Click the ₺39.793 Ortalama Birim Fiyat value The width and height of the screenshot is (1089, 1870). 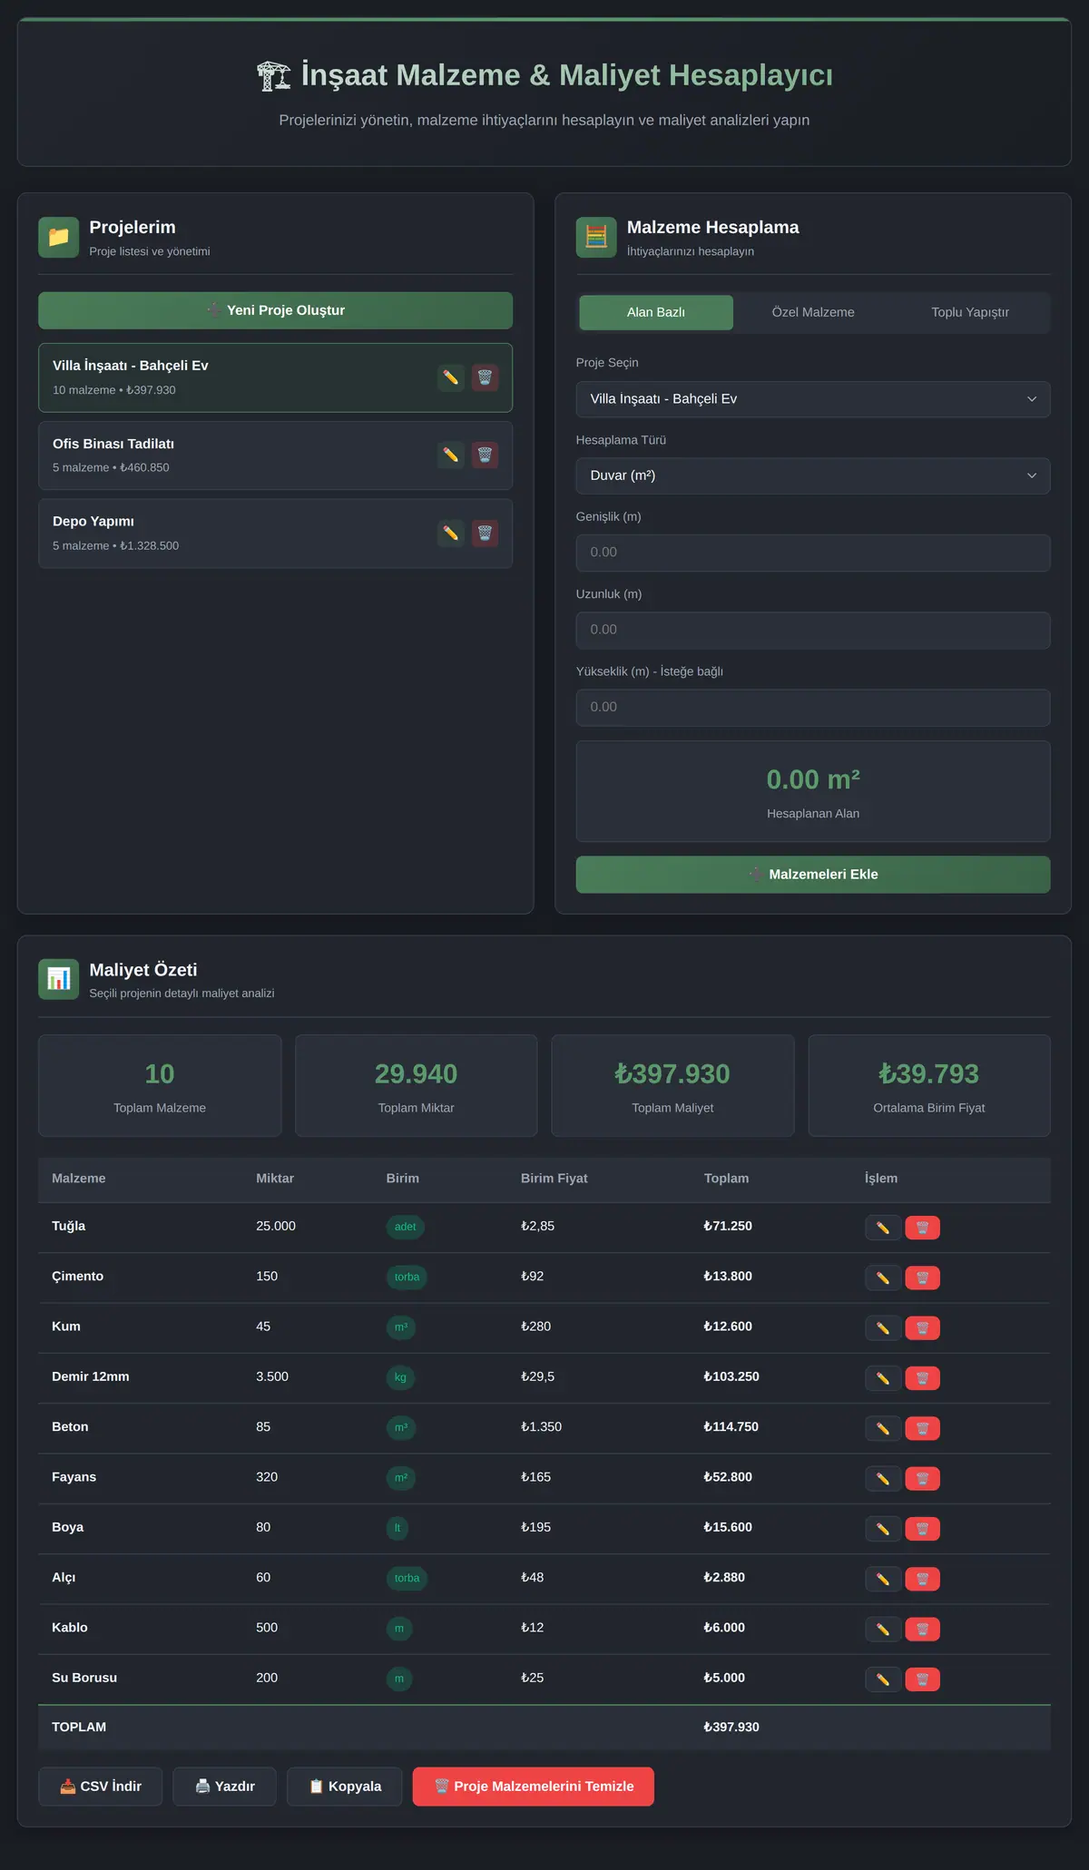[x=929, y=1073]
